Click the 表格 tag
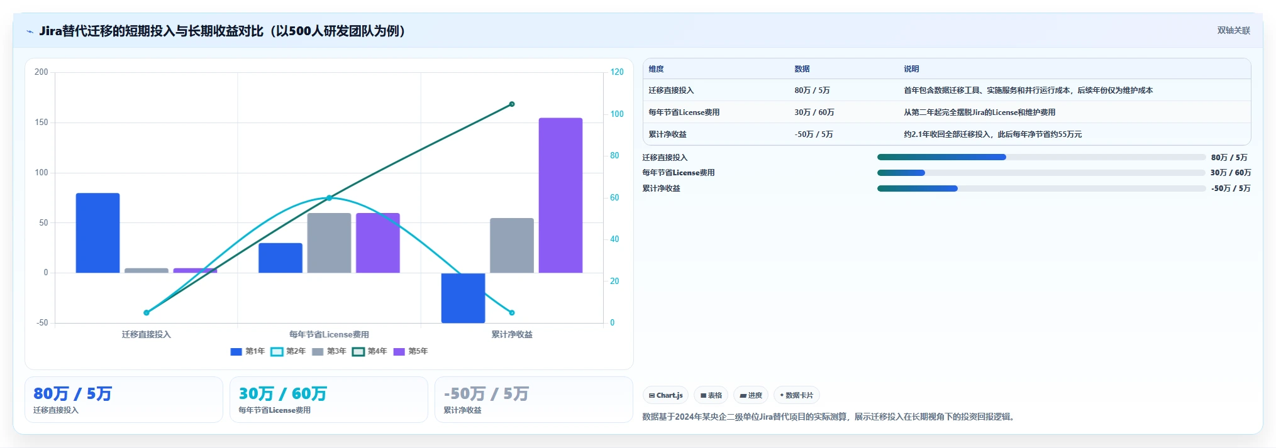The image size is (1276, 448). [711, 395]
